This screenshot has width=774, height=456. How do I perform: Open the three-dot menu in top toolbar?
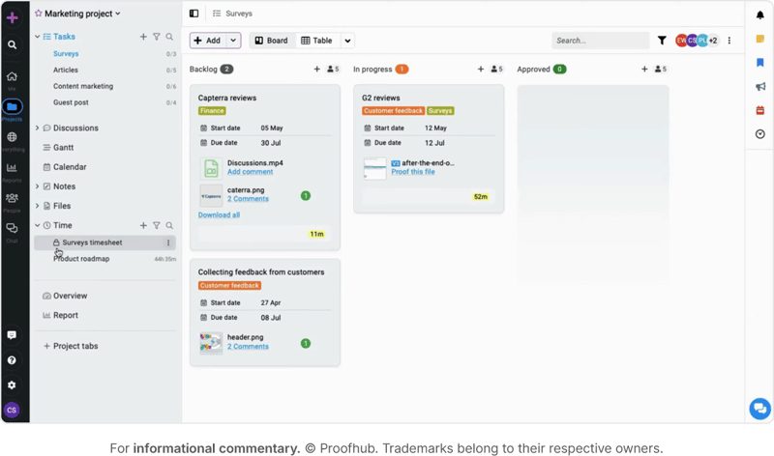(729, 41)
